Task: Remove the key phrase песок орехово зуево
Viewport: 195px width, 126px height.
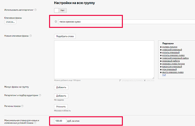Action: pos(56,22)
